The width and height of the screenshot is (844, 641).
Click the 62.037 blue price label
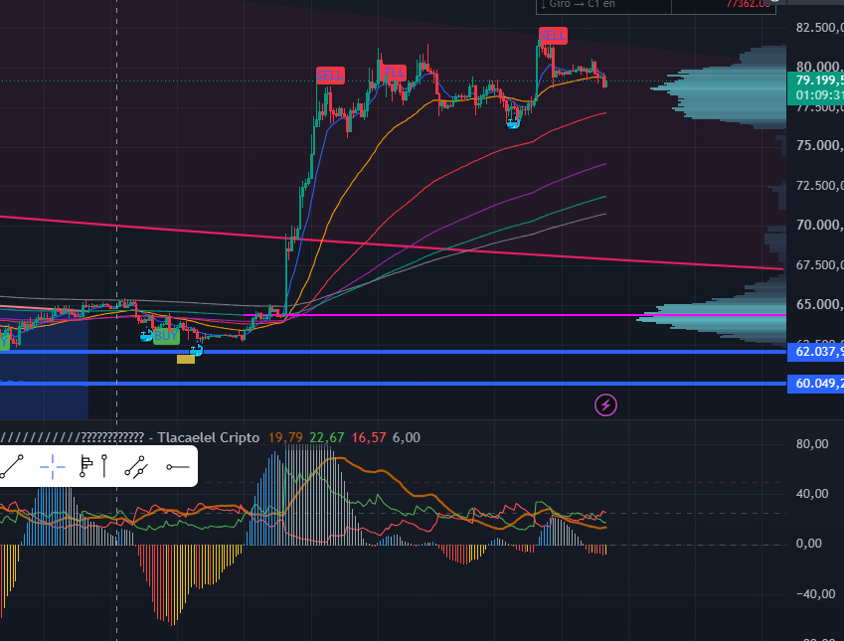coord(815,352)
